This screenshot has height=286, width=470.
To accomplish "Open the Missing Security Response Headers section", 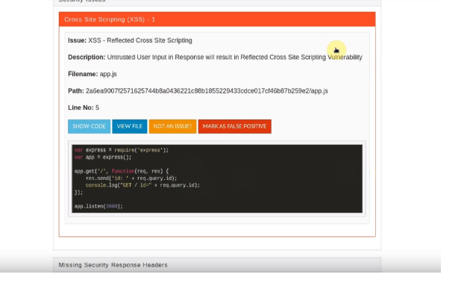I will click(x=217, y=265).
